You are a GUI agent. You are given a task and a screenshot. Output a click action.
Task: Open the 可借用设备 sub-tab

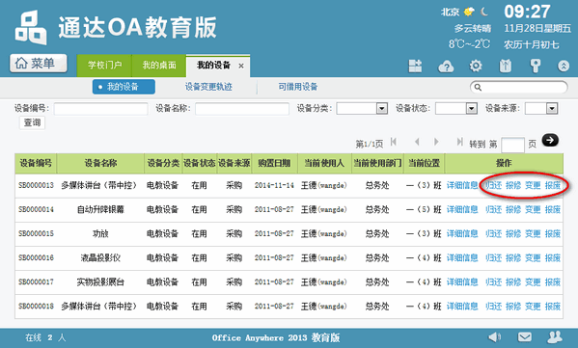coord(298,87)
